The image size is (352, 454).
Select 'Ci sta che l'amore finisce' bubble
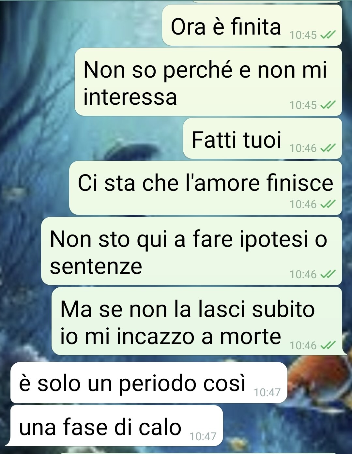[x=206, y=188]
